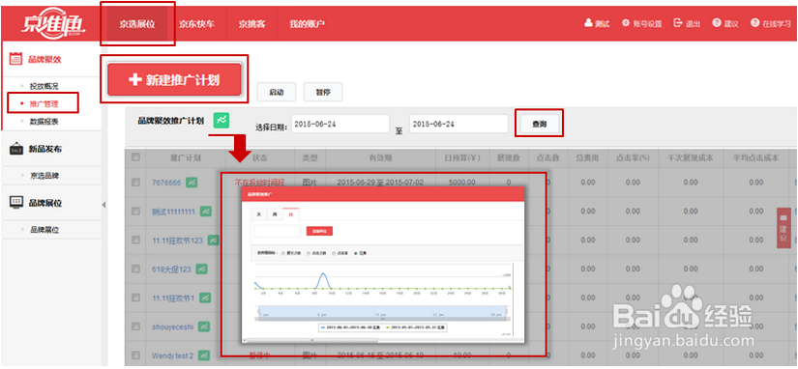Open the 测试 user profile icon
This screenshot has height=369, width=798.
[588, 23]
